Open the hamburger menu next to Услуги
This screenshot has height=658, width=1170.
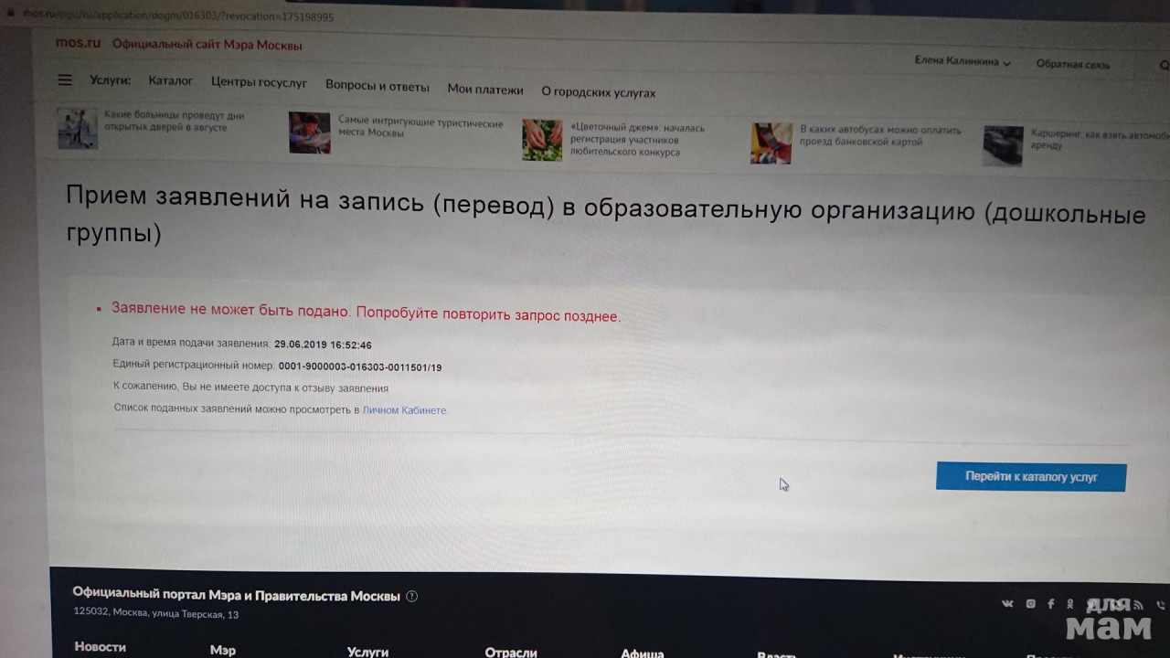point(65,80)
